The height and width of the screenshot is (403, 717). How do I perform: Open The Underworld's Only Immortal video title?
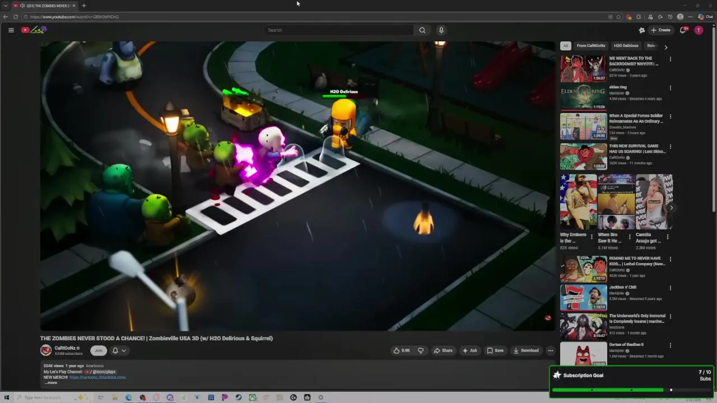click(x=637, y=319)
